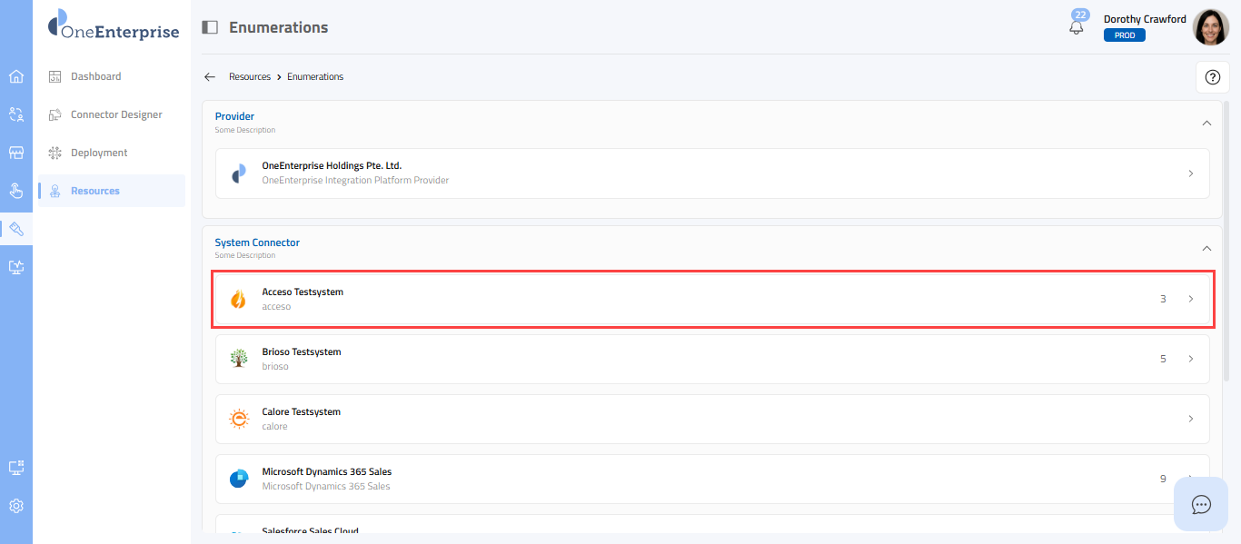The image size is (1241, 544).
Task: Toggle the sidebar panel icon
Action: click(x=210, y=27)
